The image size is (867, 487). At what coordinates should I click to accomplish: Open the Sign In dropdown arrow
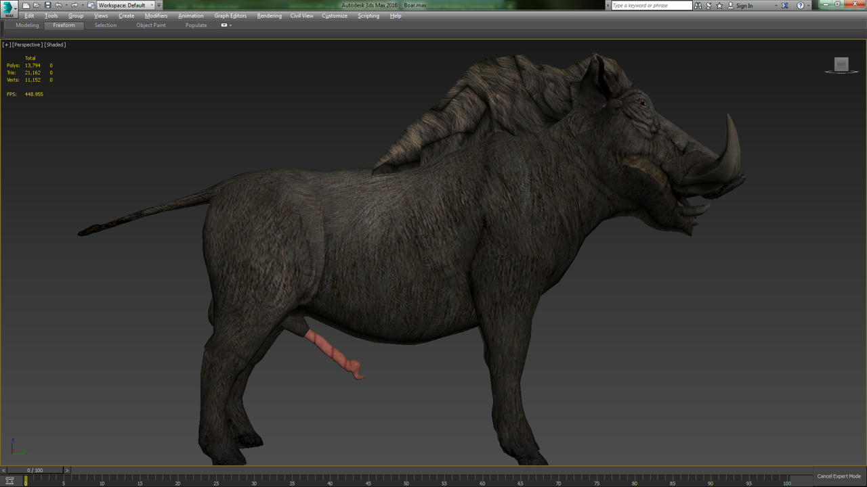click(x=776, y=5)
